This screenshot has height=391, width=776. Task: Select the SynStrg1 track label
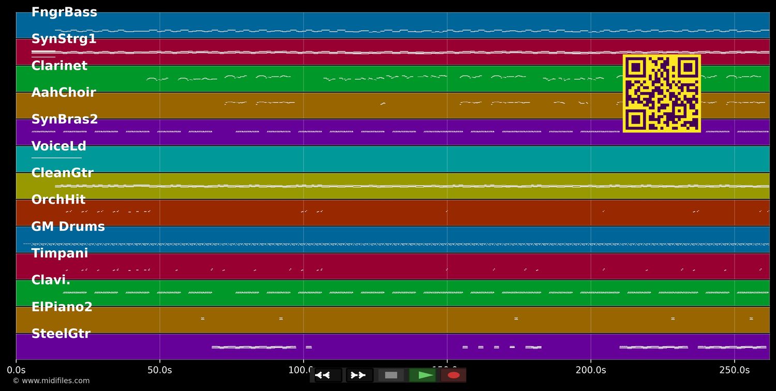tap(64, 39)
